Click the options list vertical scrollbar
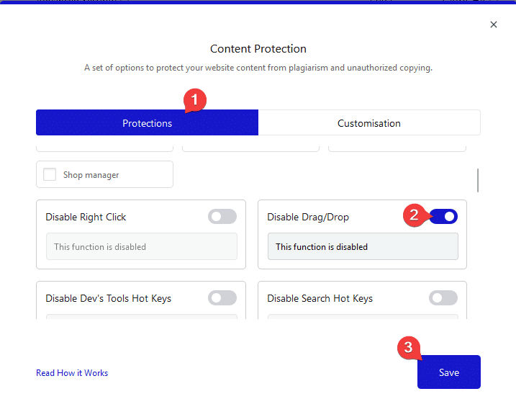This screenshot has width=516, height=399. coord(478,180)
